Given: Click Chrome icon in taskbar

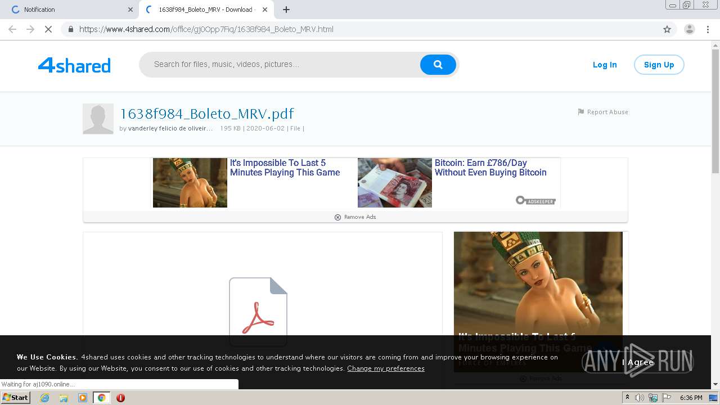Looking at the screenshot, I should [x=101, y=398].
